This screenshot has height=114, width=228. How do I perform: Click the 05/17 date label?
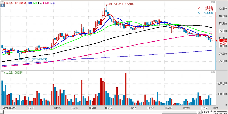coord(108,108)
